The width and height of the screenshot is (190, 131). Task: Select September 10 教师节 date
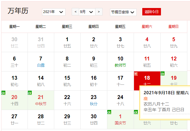(x=120, y=62)
